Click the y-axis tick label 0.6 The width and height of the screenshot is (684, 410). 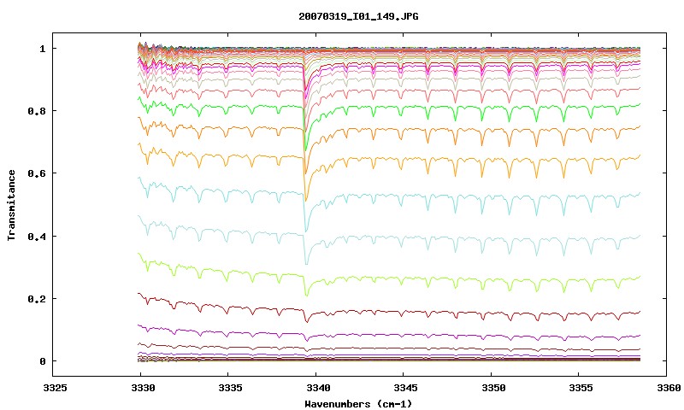tap(37, 173)
